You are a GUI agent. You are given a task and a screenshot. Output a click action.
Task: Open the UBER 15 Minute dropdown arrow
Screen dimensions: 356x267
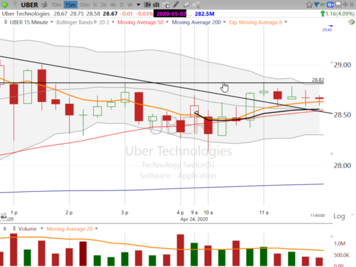point(52,22)
